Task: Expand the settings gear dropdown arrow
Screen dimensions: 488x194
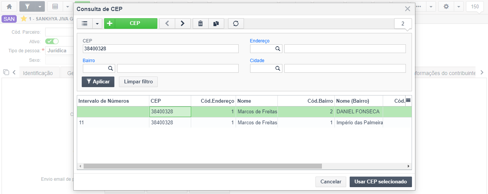Action: [459, 6]
